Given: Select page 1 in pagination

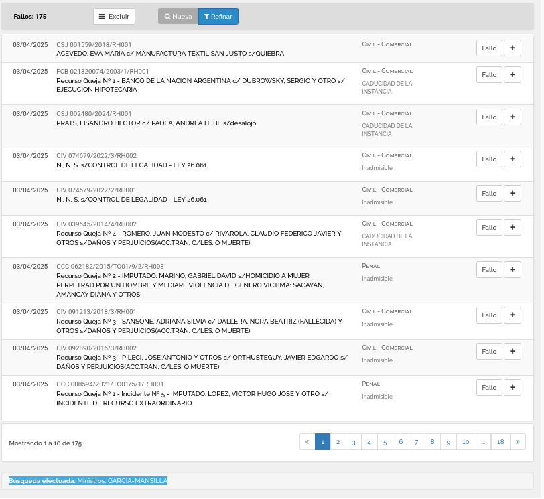Looking at the screenshot, I should coord(323,442).
